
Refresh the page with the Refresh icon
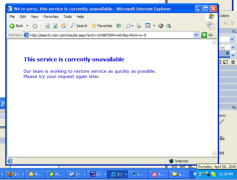point(55,26)
